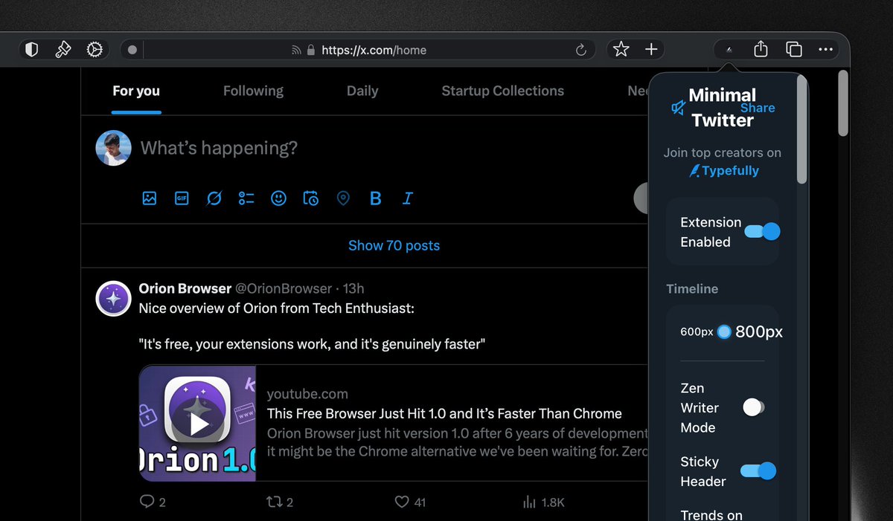The height and width of the screenshot is (521, 893).
Task: Switch to the Daily tab
Action: (x=362, y=91)
